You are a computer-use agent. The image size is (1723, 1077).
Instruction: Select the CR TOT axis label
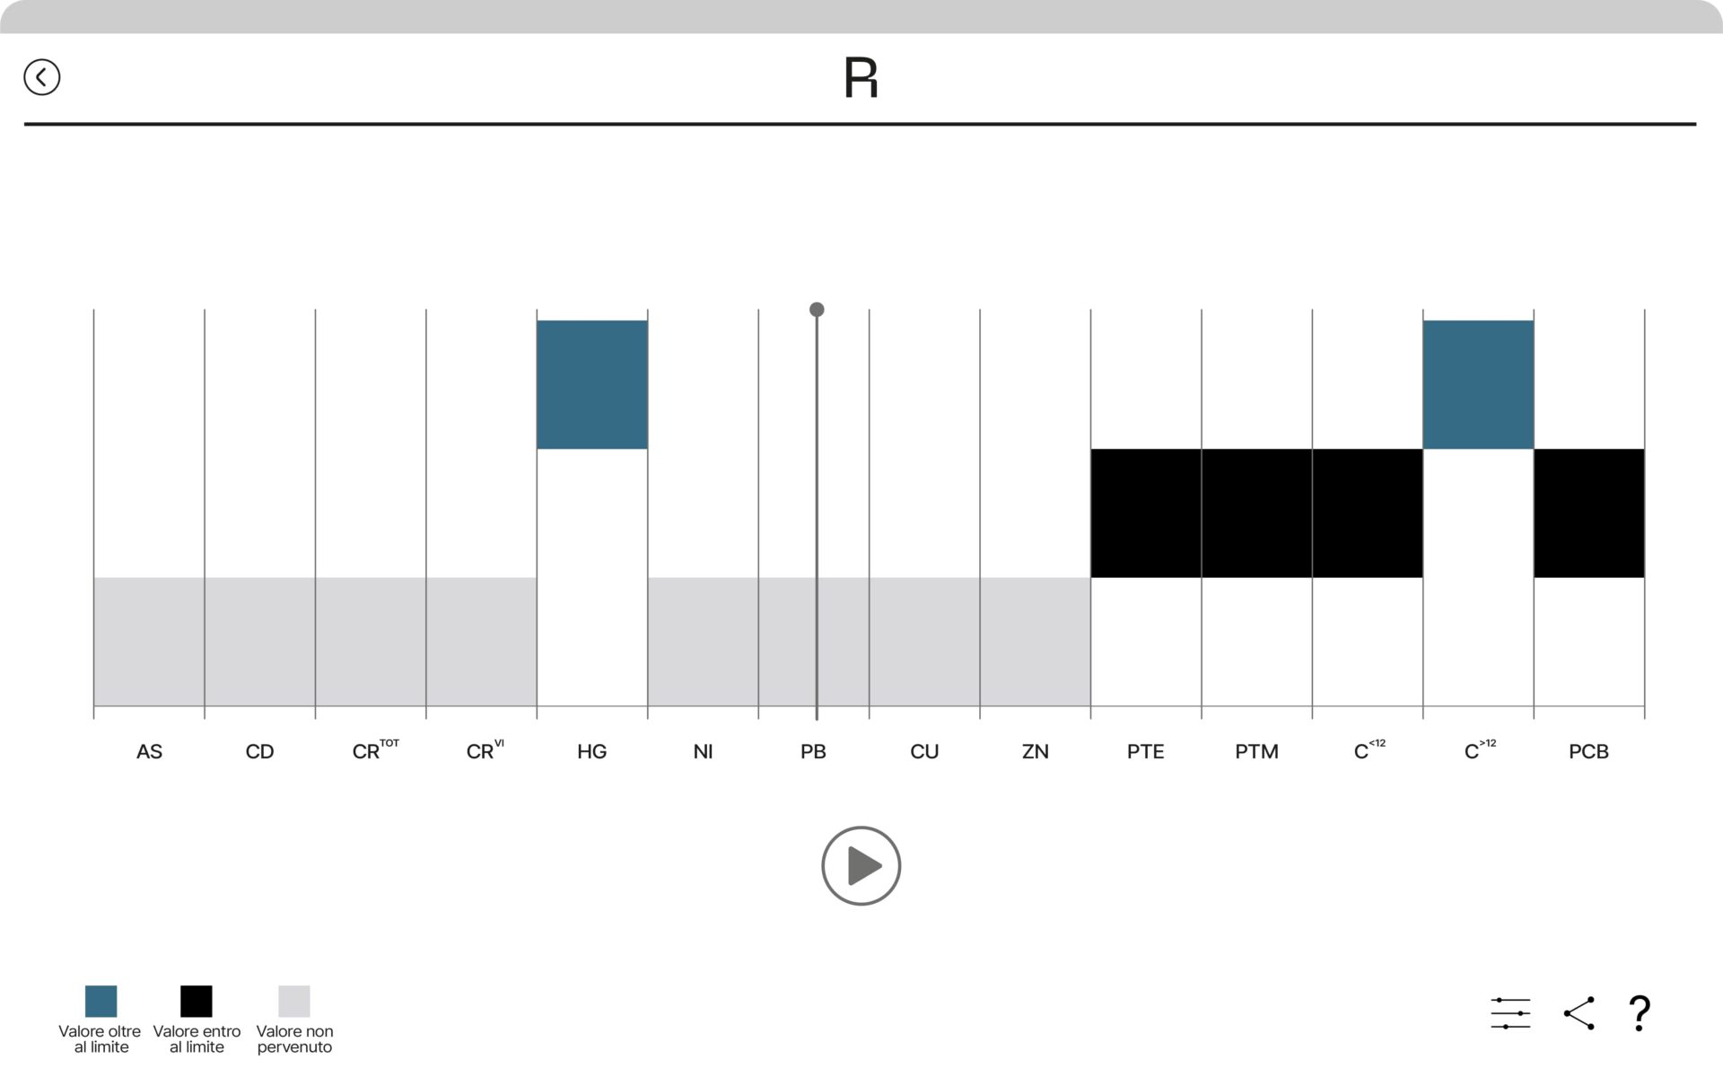coord(372,751)
